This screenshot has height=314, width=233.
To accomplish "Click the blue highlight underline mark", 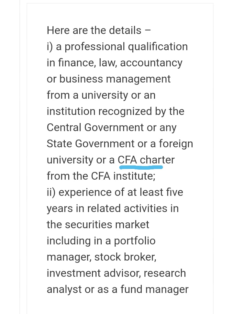I will (x=141, y=167).
